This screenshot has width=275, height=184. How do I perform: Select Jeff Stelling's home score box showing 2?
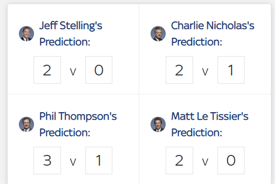pyautogui.click(x=47, y=70)
